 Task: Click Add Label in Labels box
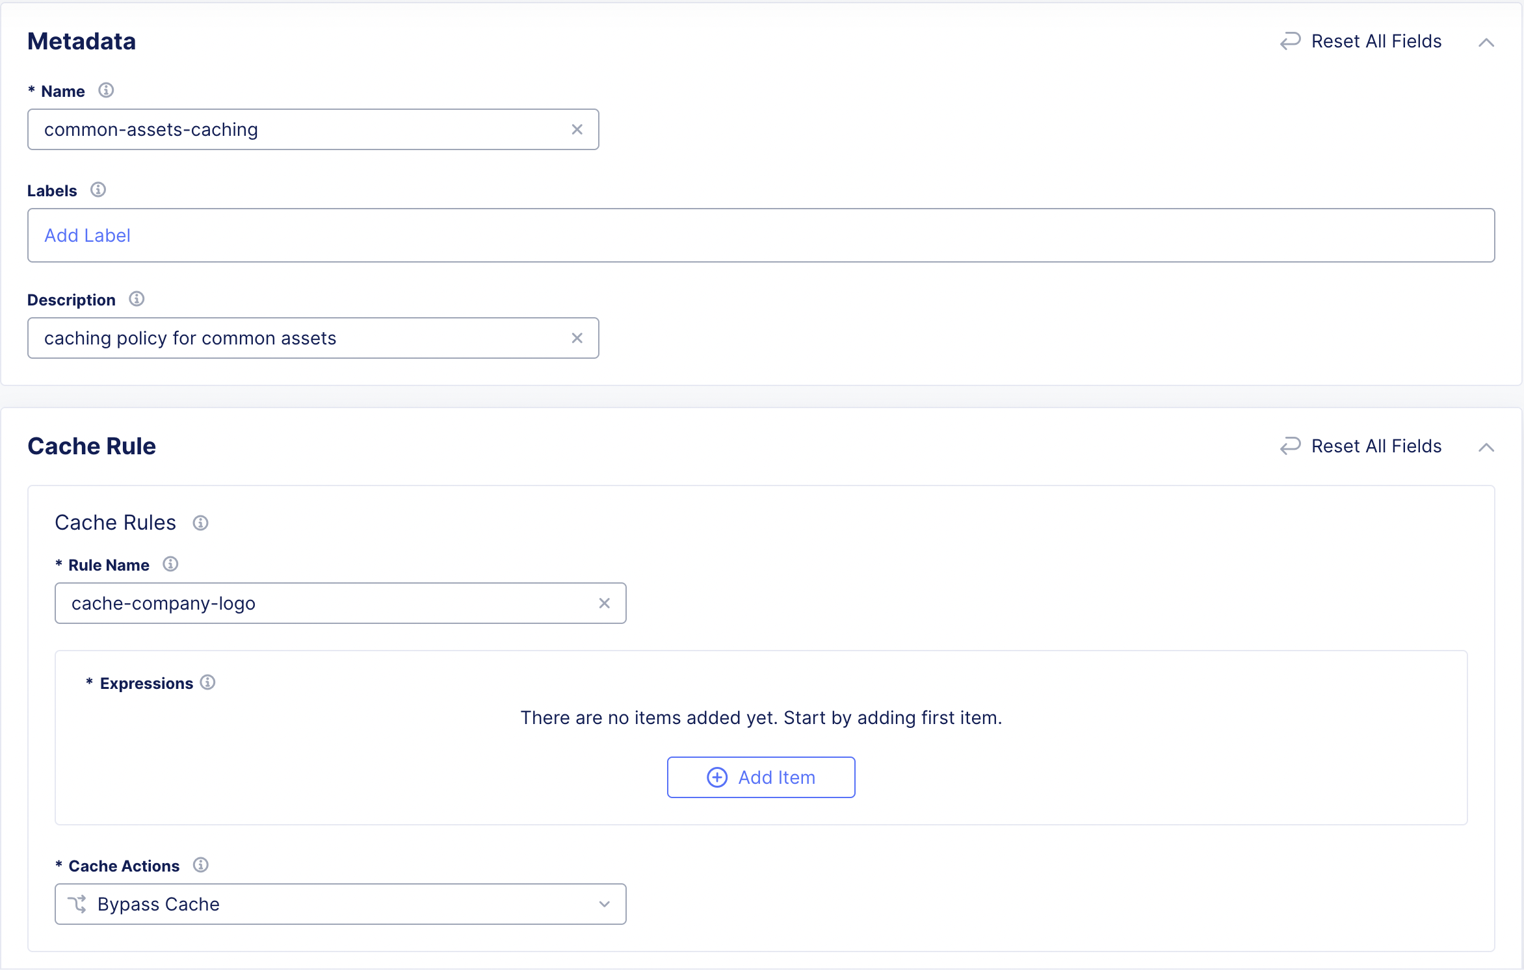pyautogui.click(x=87, y=235)
